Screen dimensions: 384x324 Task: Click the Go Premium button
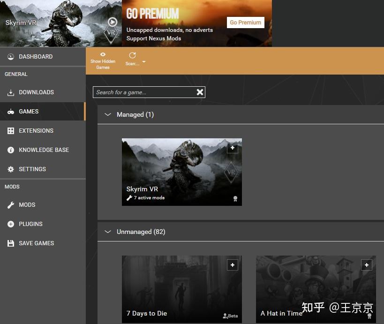(x=246, y=23)
